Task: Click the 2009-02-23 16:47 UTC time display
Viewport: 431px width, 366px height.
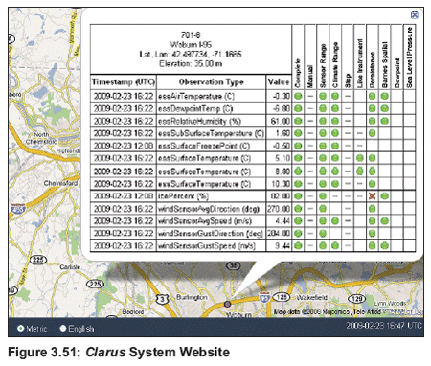Action: 384,326
